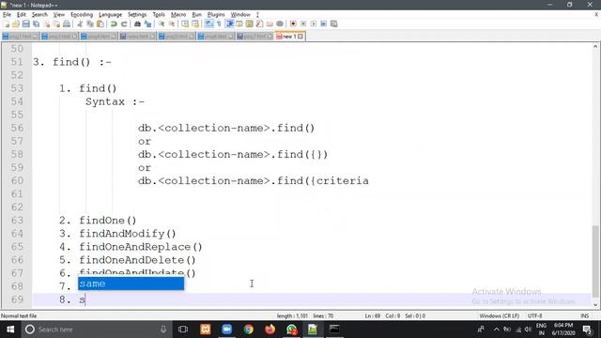Click the vertical scrollbar thumb
601x338 pixels.
coord(595,261)
